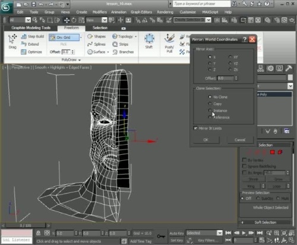Select the Strips draw tool

point(121,44)
